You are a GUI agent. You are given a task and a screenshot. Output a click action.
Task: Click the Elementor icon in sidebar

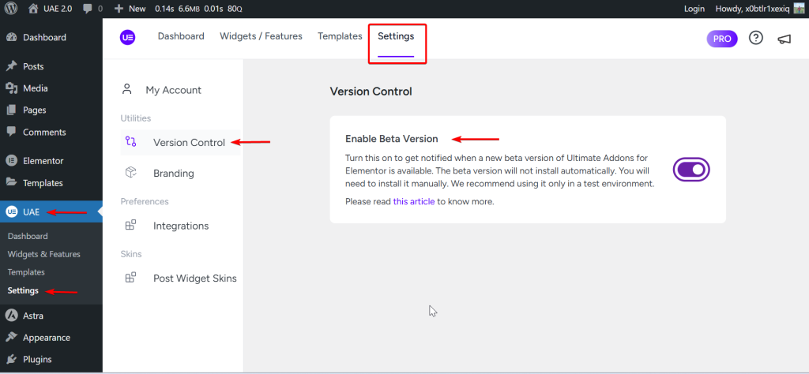[x=11, y=161]
